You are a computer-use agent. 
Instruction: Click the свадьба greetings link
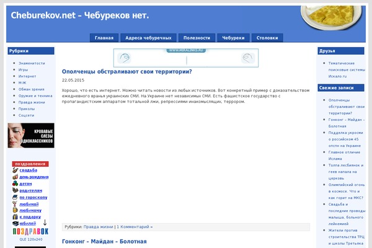(29, 170)
